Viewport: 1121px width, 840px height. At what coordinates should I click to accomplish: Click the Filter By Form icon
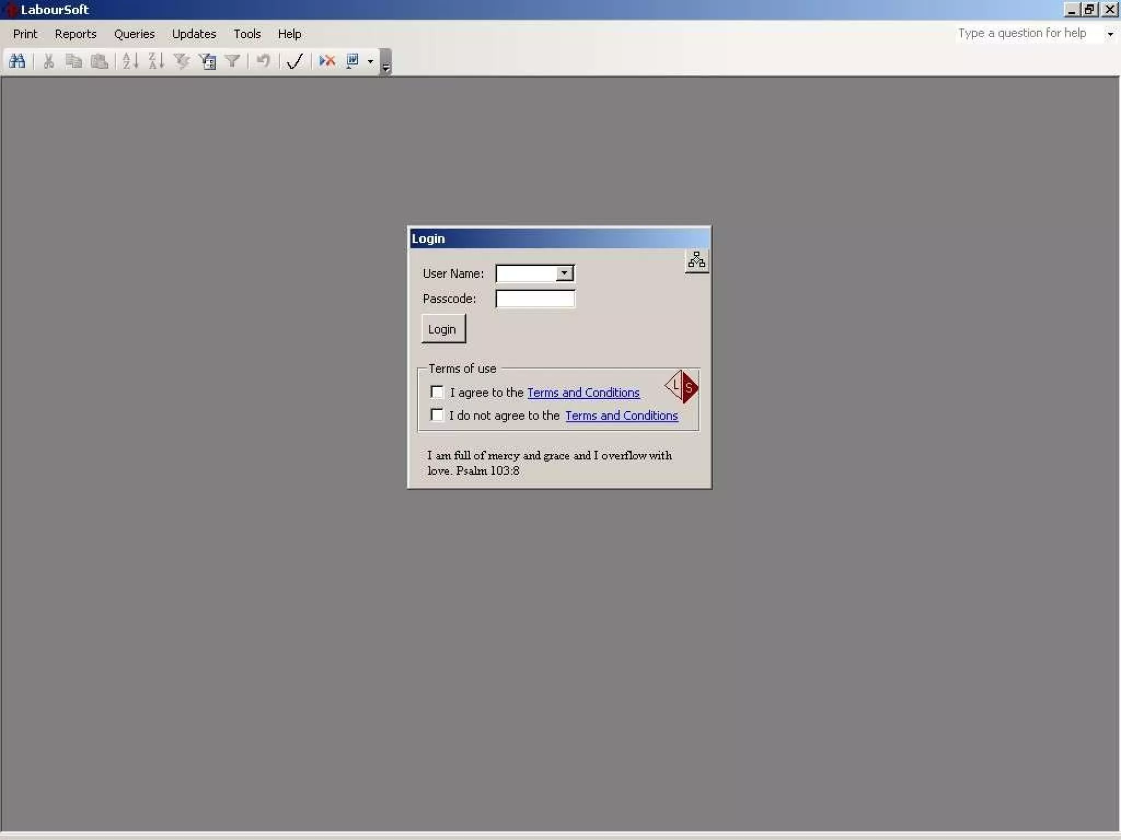[207, 61]
